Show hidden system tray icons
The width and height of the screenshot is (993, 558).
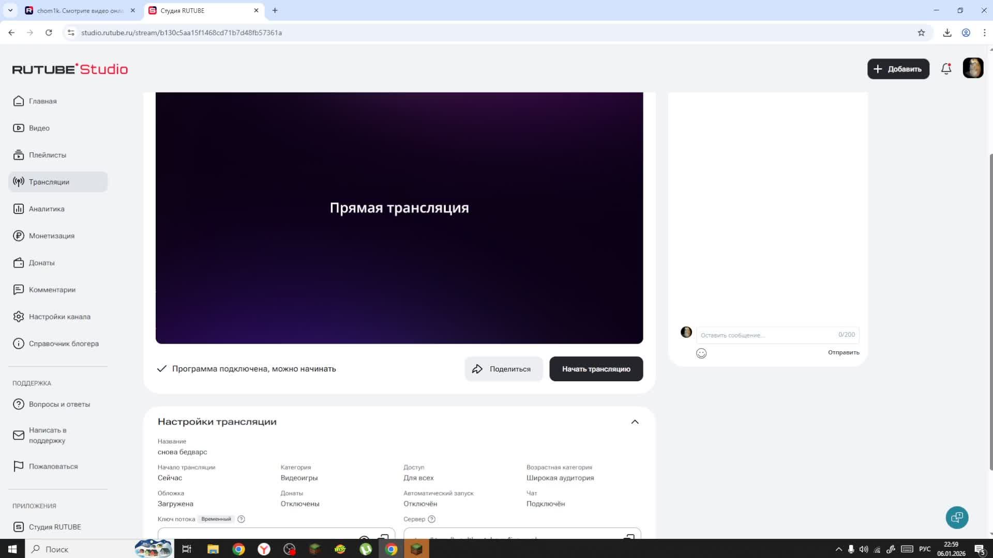[838, 549]
